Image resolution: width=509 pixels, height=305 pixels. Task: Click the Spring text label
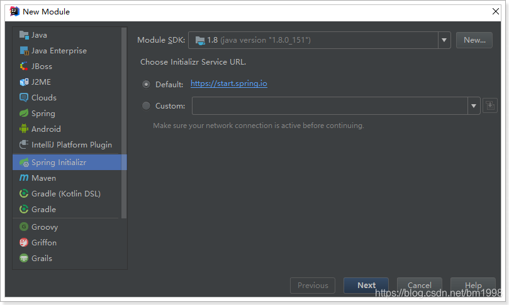(43, 114)
